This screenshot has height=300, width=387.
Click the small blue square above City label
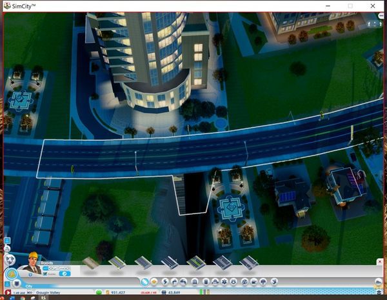click(7, 284)
